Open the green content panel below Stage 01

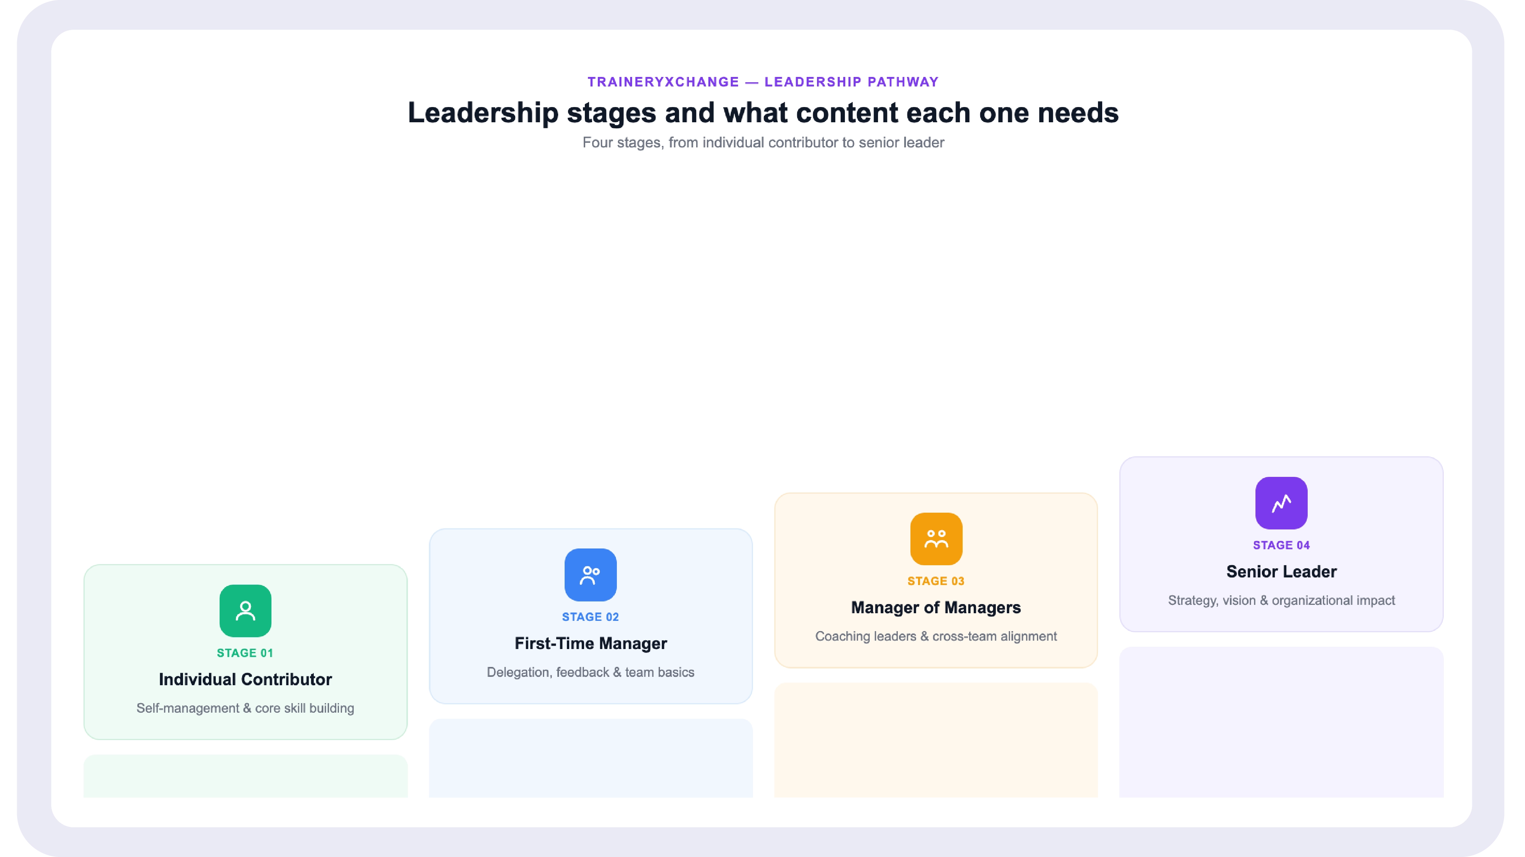(x=245, y=776)
